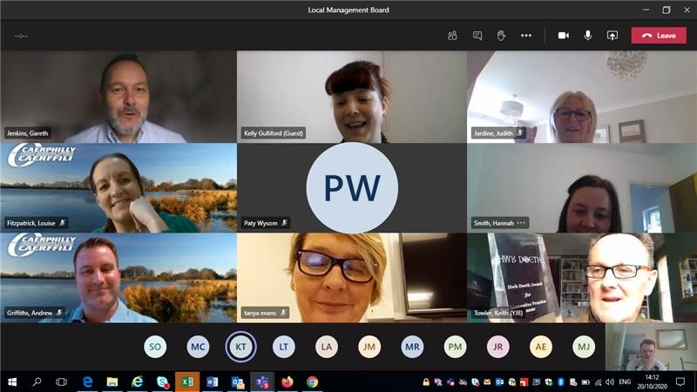Open Windows Start menu
This screenshot has height=392, width=697.
[x=12, y=382]
